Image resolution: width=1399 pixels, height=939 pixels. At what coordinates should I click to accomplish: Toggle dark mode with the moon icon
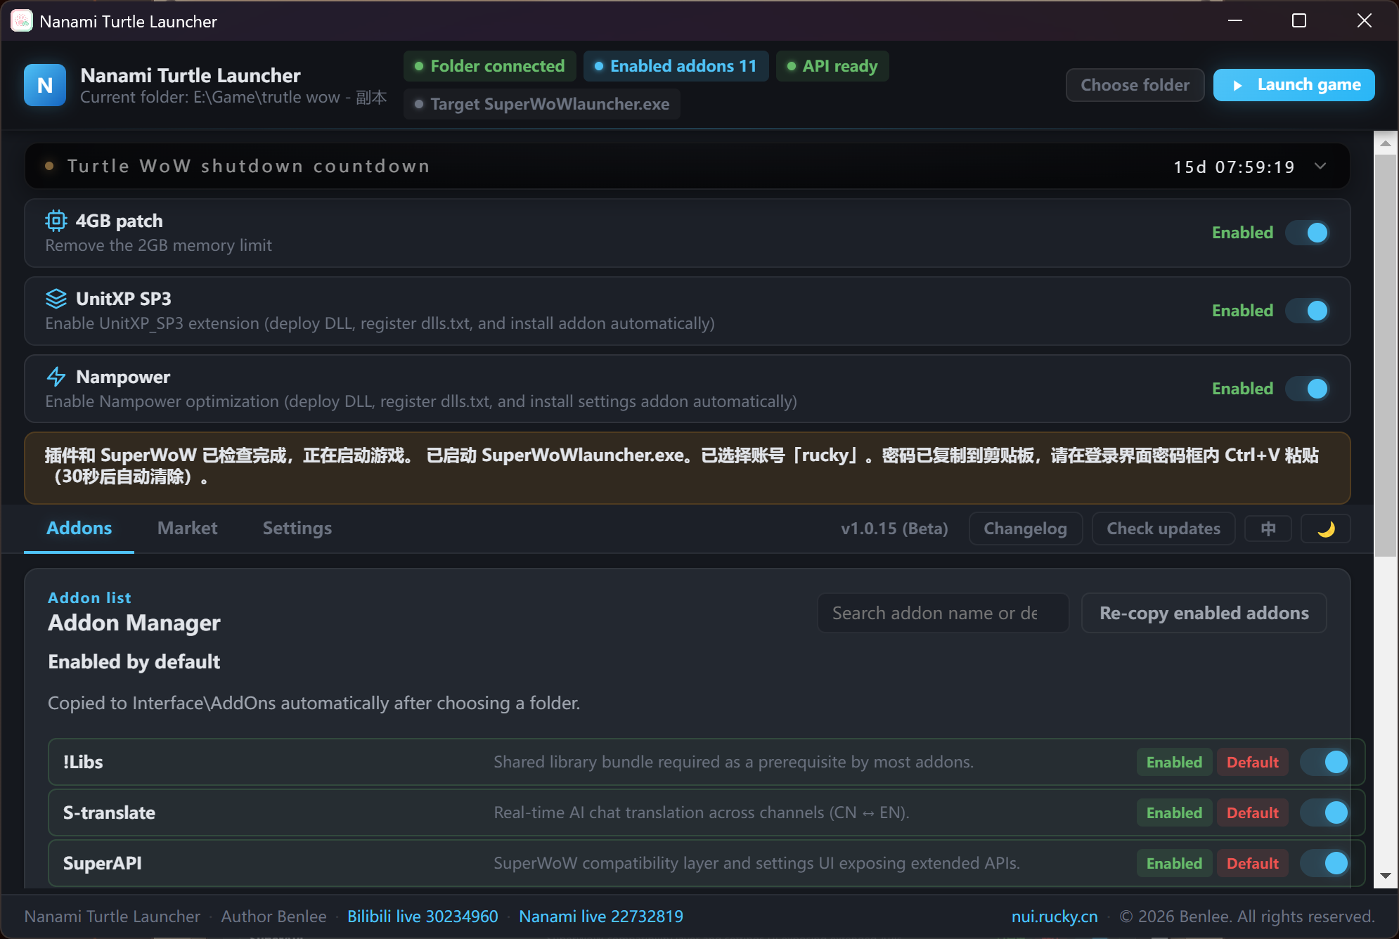tap(1326, 529)
